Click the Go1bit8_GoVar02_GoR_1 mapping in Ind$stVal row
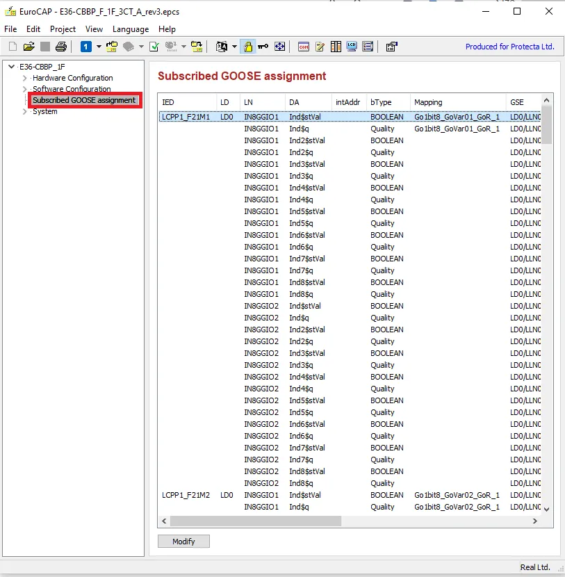565x577 pixels. coord(457,495)
